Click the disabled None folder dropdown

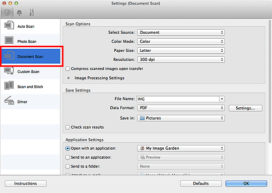point(181,166)
